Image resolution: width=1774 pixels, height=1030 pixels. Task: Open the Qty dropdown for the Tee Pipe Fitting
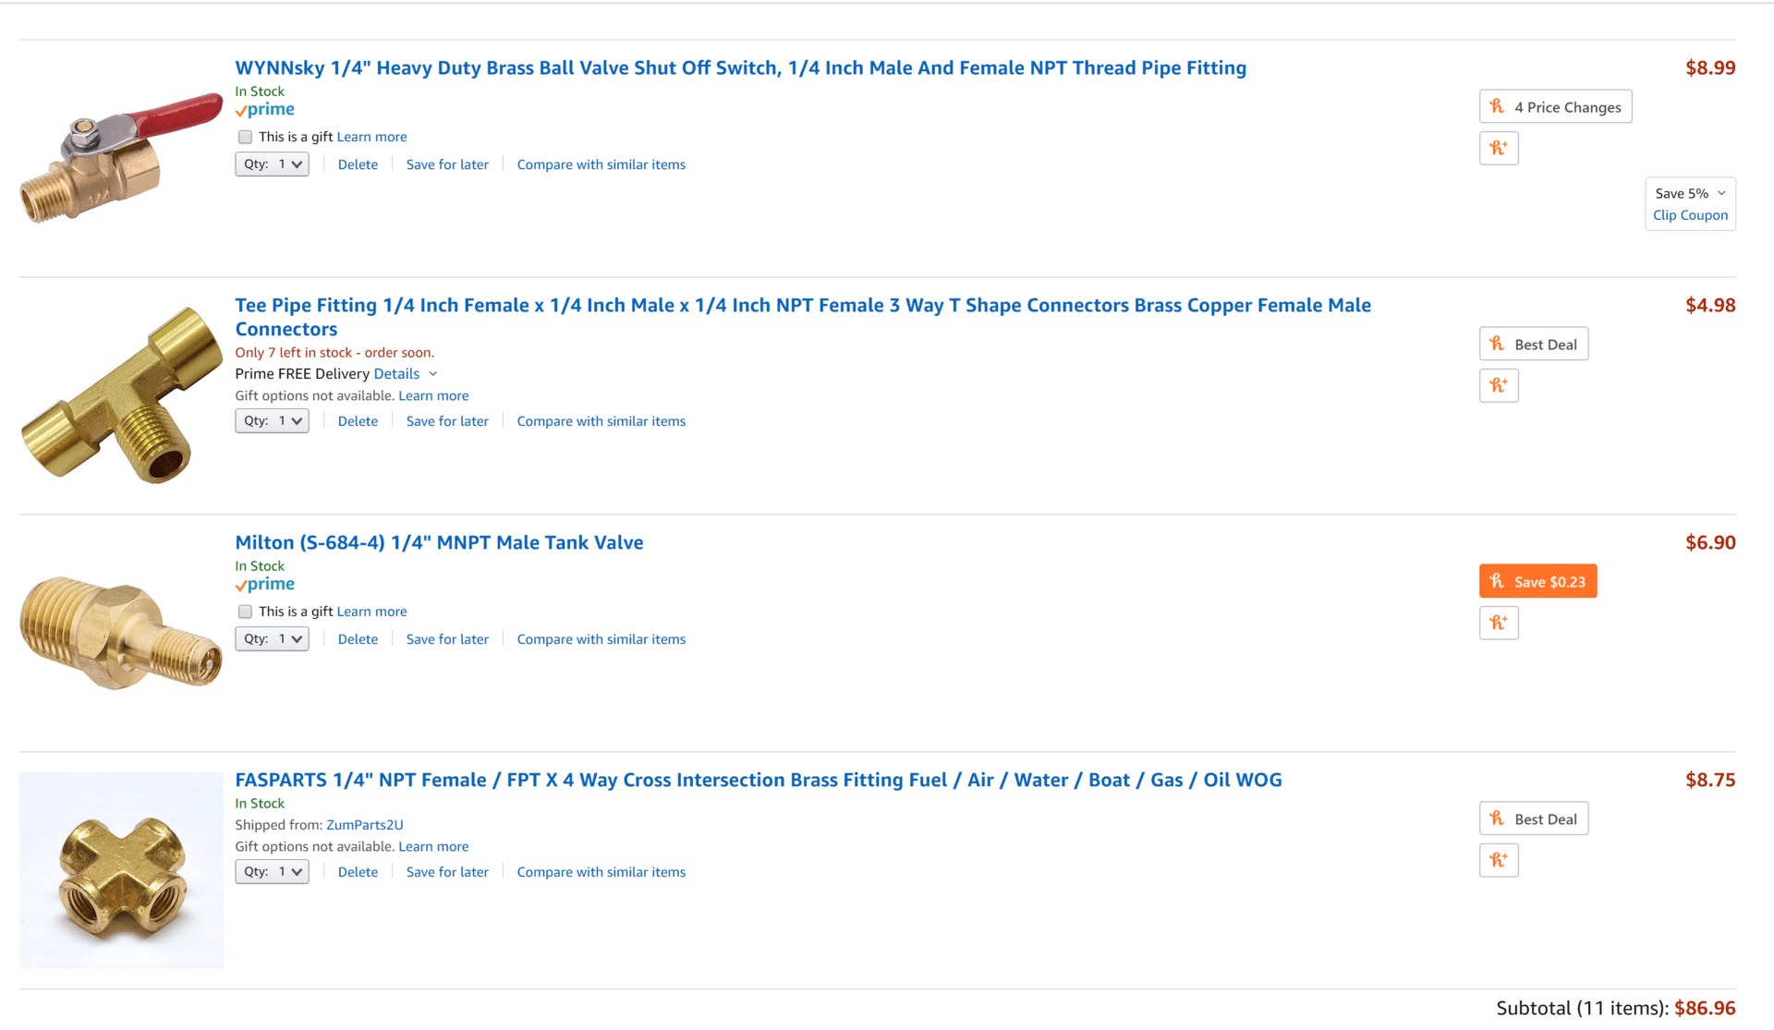[272, 421]
